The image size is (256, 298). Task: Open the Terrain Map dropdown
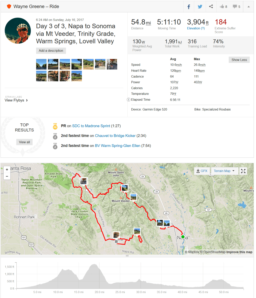click(x=224, y=171)
